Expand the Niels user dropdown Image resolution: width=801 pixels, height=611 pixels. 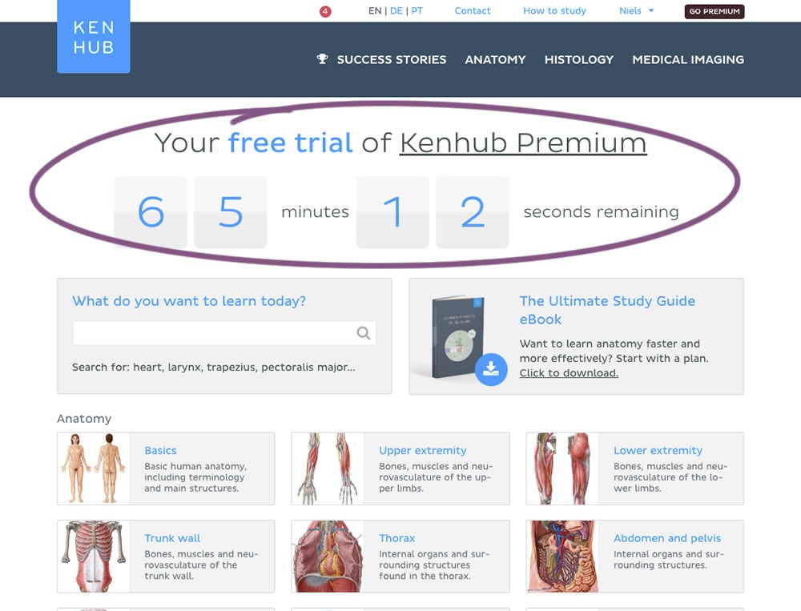click(x=636, y=10)
